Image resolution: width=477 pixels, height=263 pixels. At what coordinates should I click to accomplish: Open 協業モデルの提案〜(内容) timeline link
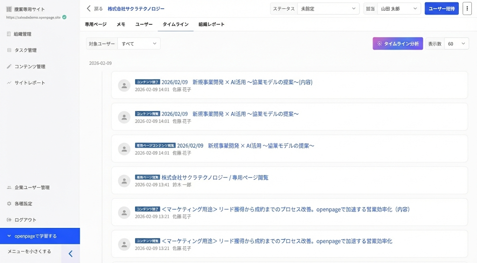pyautogui.click(x=237, y=82)
